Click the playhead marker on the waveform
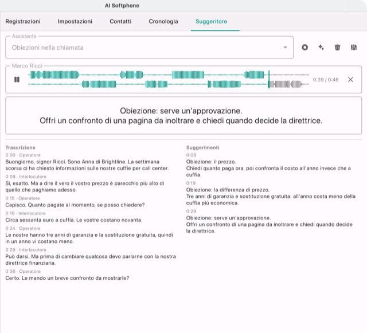 click(269, 80)
